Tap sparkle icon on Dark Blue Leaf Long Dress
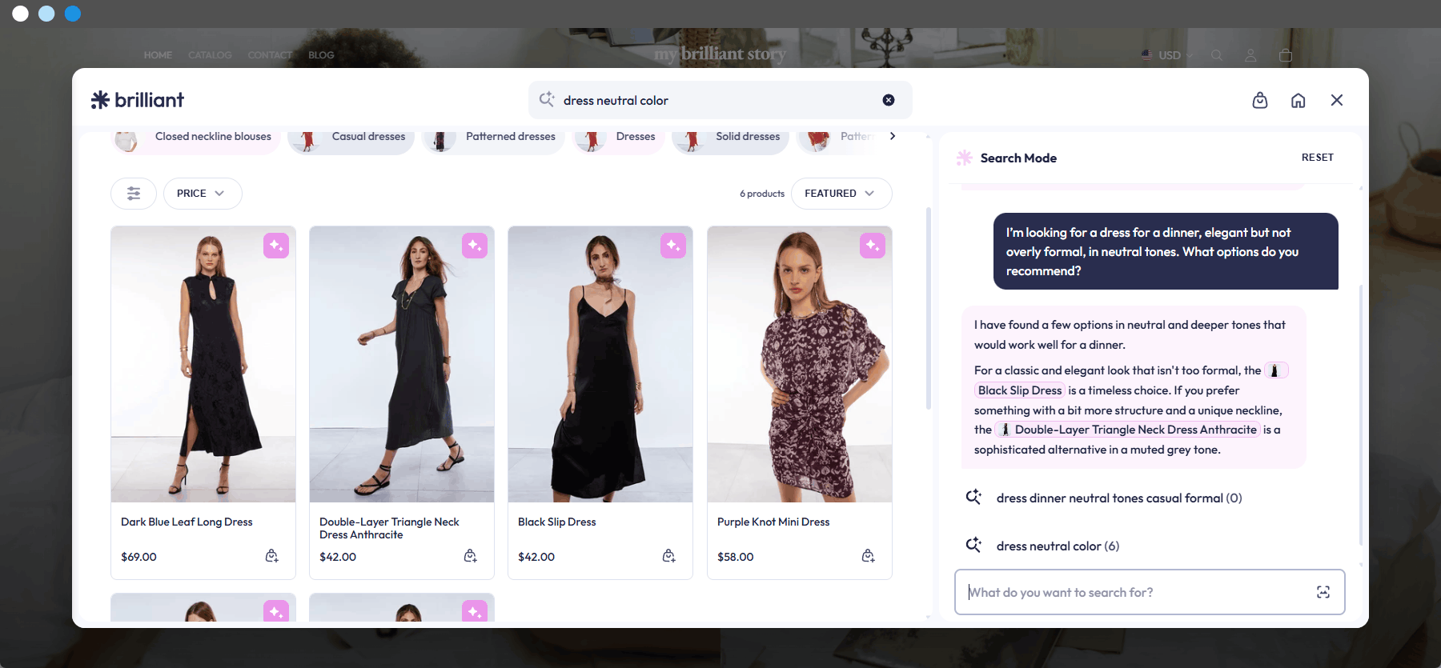1441x668 pixels. pos(276,246)
